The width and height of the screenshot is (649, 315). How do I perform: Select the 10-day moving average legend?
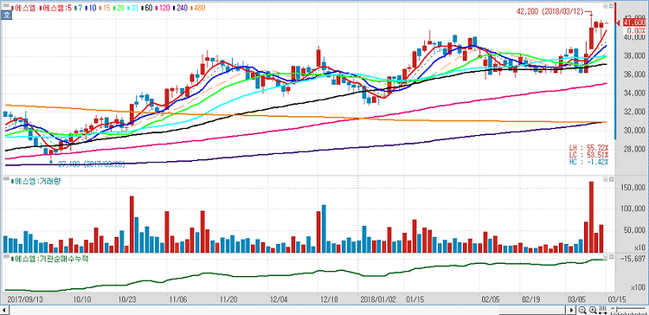tap(90, 8)
